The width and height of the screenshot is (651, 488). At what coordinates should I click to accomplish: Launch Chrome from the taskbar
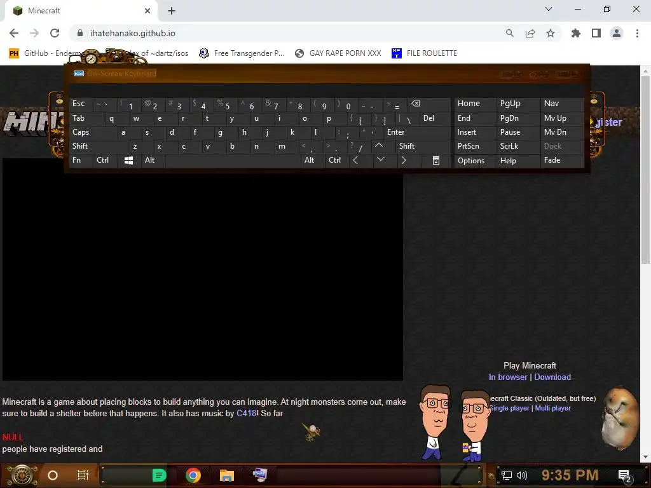tap(193, 475)
